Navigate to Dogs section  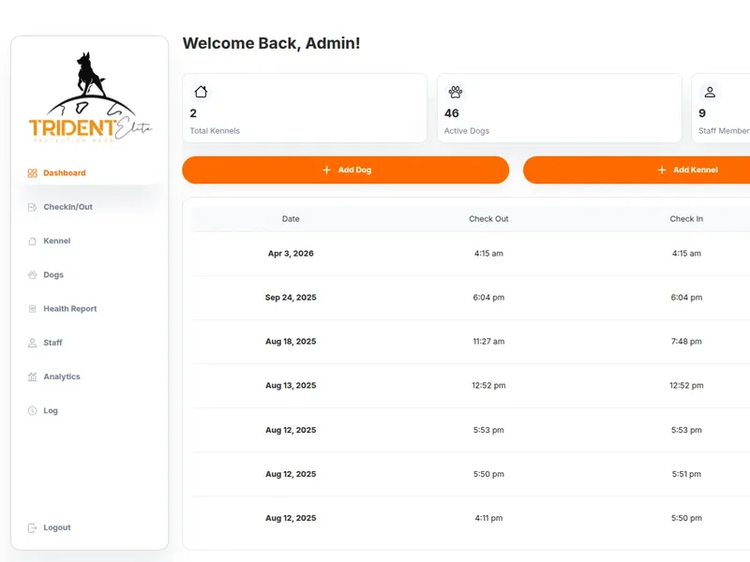tap(53, 274)
